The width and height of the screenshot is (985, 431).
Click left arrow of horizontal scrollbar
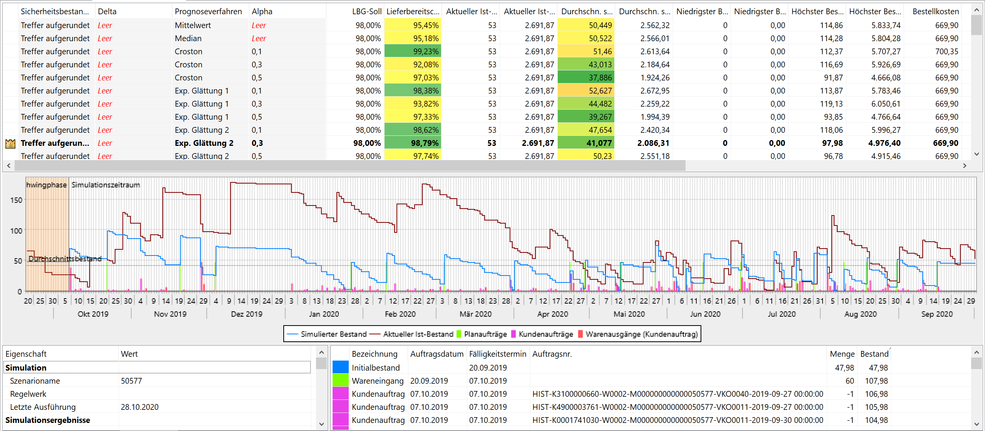tap(9, 166)
